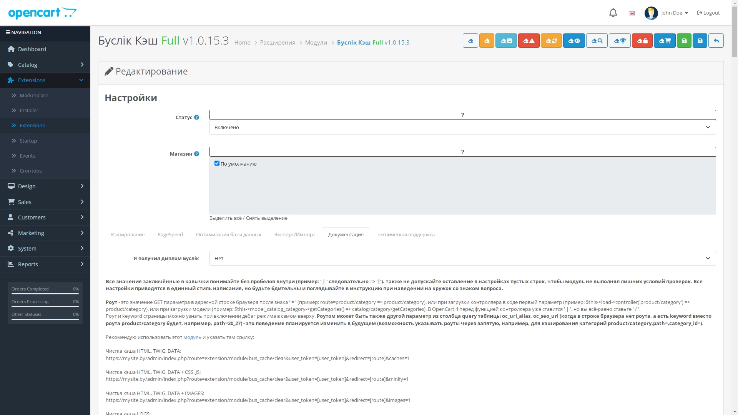This screenshot has height=415, width=738.
Task: Click the Выделить всё link
Action: (226, 218)
